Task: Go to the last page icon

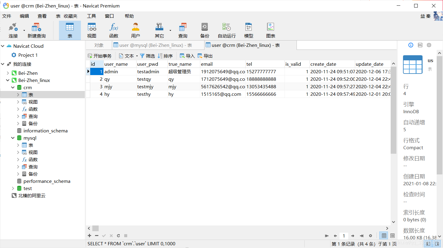Action: 361,236
